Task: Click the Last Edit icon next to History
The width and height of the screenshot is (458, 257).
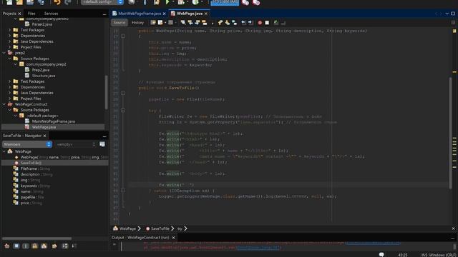Action: coord(152,22)
